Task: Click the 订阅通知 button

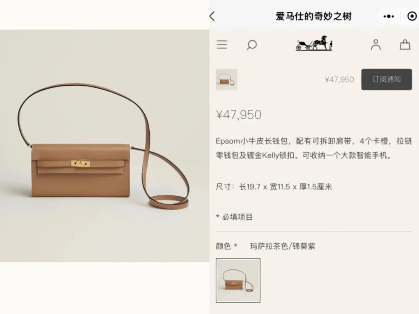Action: pos(386,79)
